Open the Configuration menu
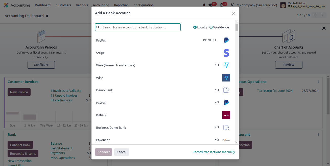 pos(144,5)
